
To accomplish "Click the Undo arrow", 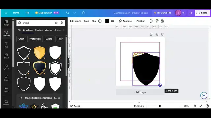I will click(68, 13).
